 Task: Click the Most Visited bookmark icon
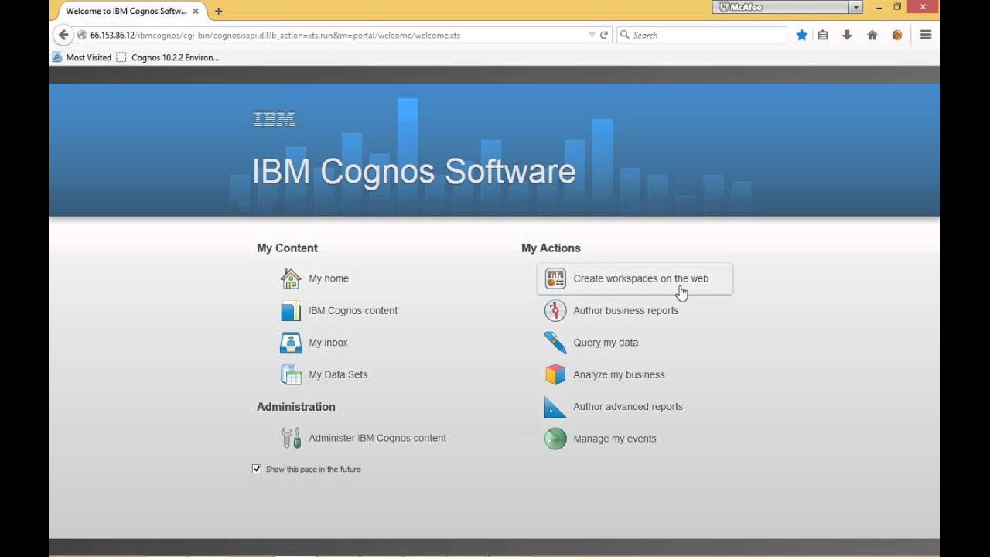point(57,57)
